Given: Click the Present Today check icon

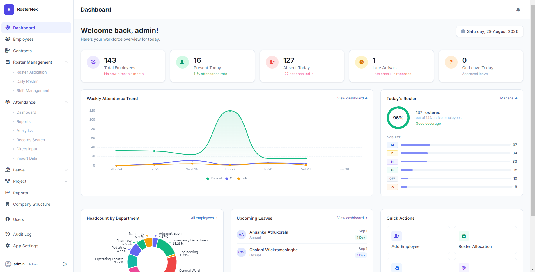Looking at the screenshot, I should 183,62.
